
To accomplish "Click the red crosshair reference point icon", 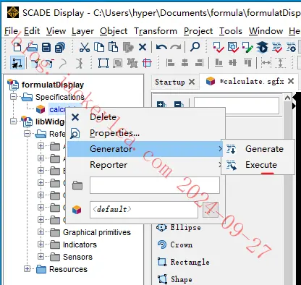I will (147, 63).
